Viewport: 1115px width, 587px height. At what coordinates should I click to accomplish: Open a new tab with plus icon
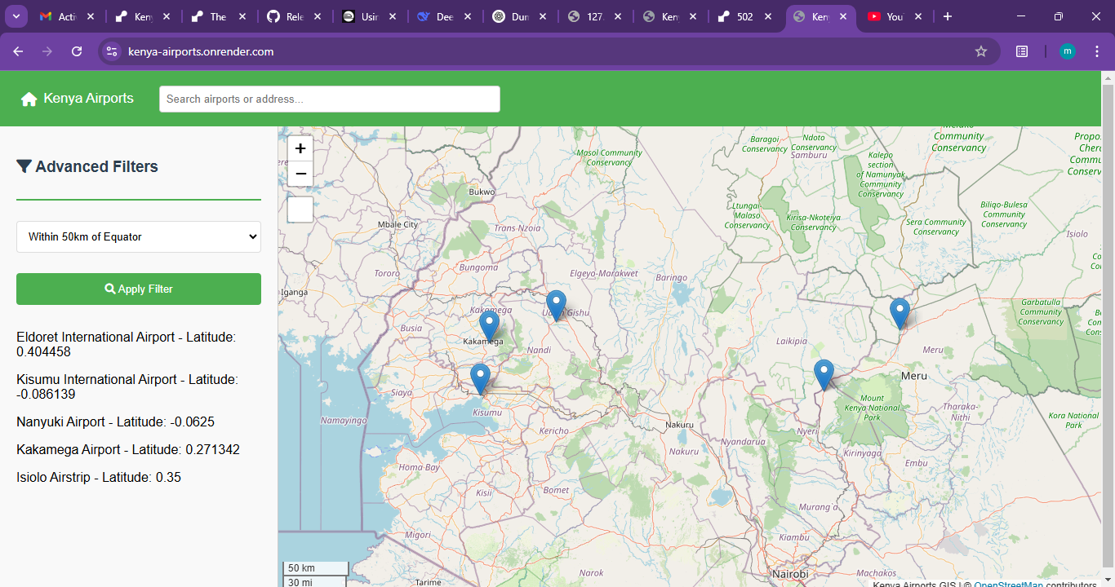[948, 16]
